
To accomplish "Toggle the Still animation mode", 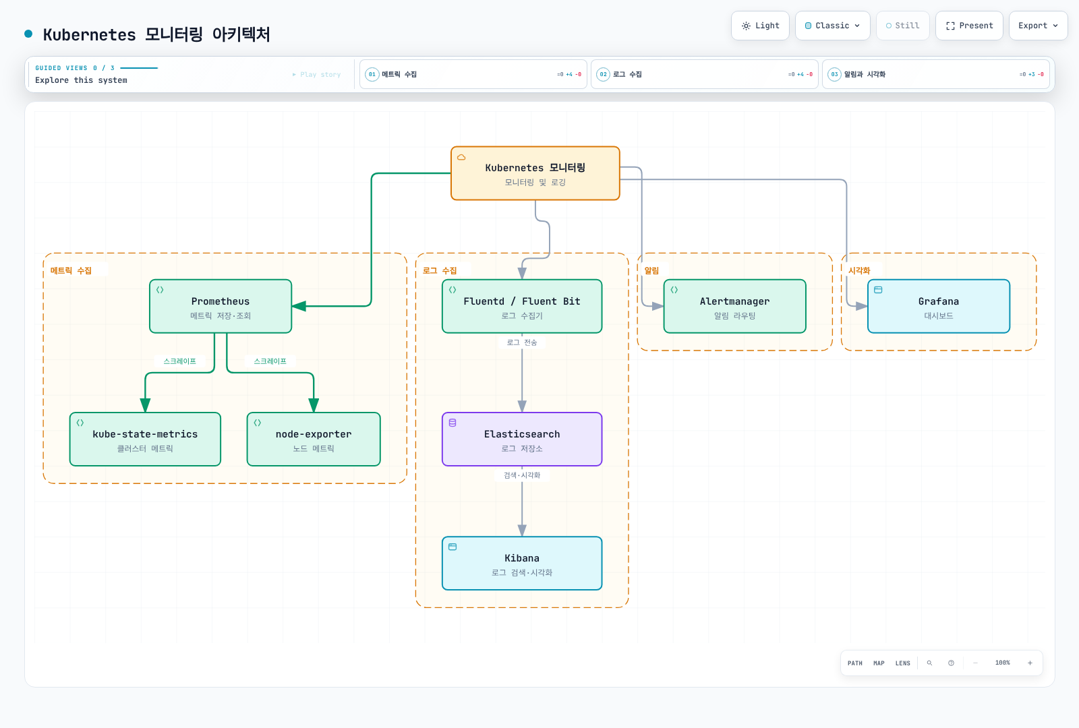I will (x=902, y=26).
